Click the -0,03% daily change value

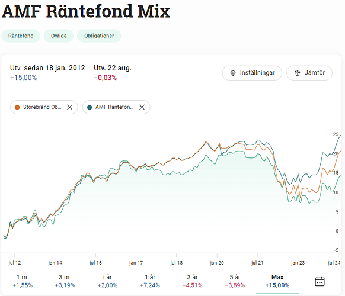click(x=106, y=78)
